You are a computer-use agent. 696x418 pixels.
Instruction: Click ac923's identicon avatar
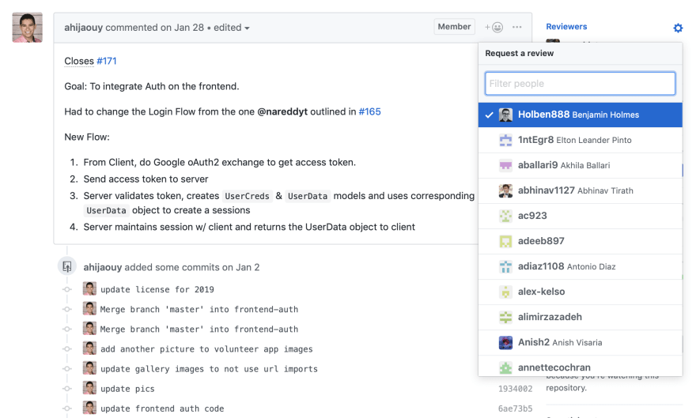click(505, 216)
